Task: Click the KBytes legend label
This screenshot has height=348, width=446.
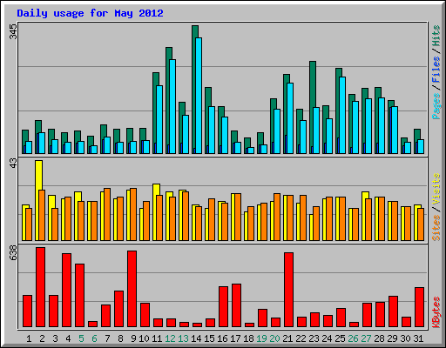Action: pyautogui.click(x=436, y=312)
